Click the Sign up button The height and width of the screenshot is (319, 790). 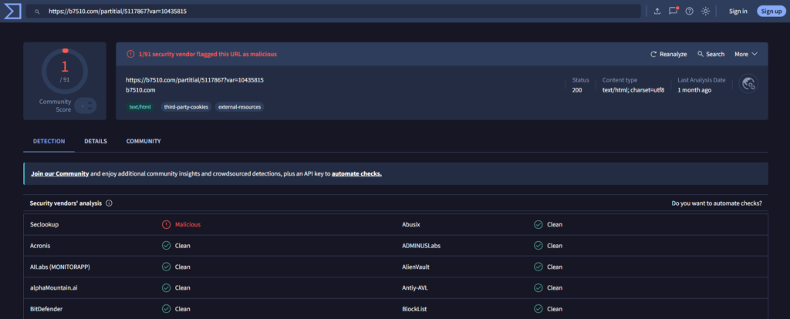coord(771,11)
